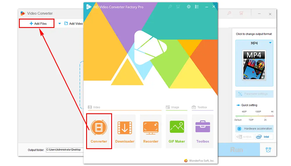Viewport: 291px width, 166px height.
Task: Click Add Files button
Action: pos(37,23)
